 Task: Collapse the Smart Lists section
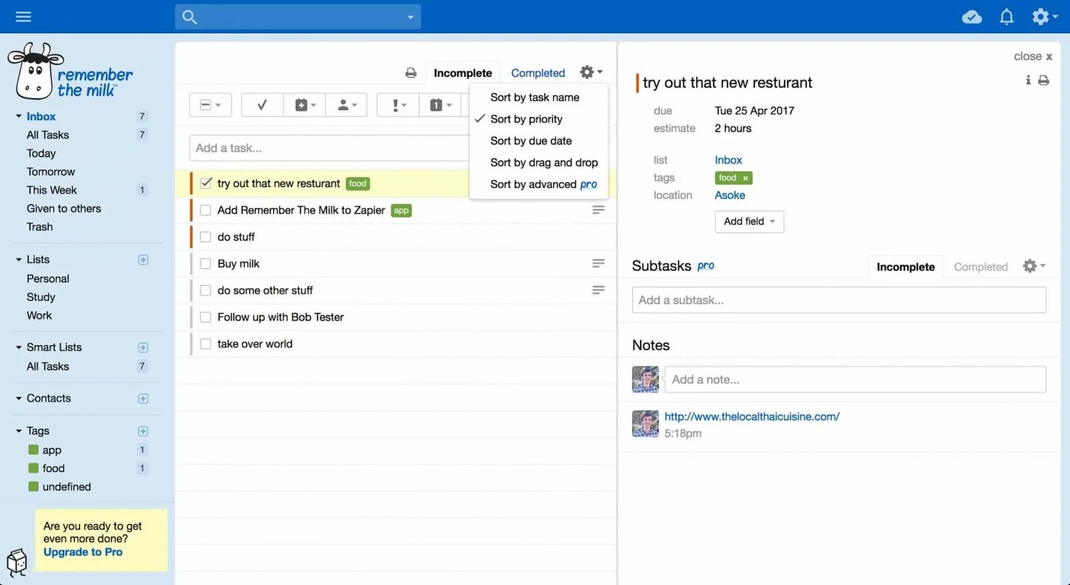click(19, 347)
